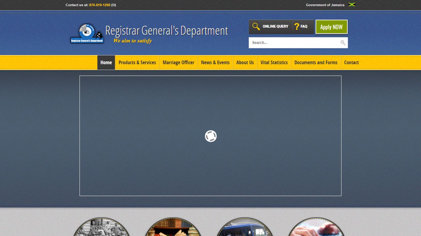Image resolution: width=421 pixels, height=236 pixels.
Task: Open the blue vehicle circular thumbnail
Action: pyautogui.click(x=244, y=227)
